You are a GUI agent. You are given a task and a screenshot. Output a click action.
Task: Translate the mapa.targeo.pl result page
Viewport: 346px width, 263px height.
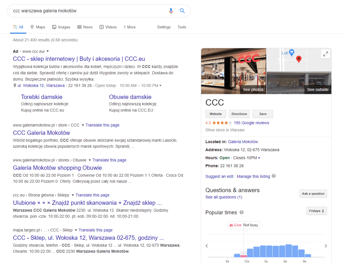point(96,230)
